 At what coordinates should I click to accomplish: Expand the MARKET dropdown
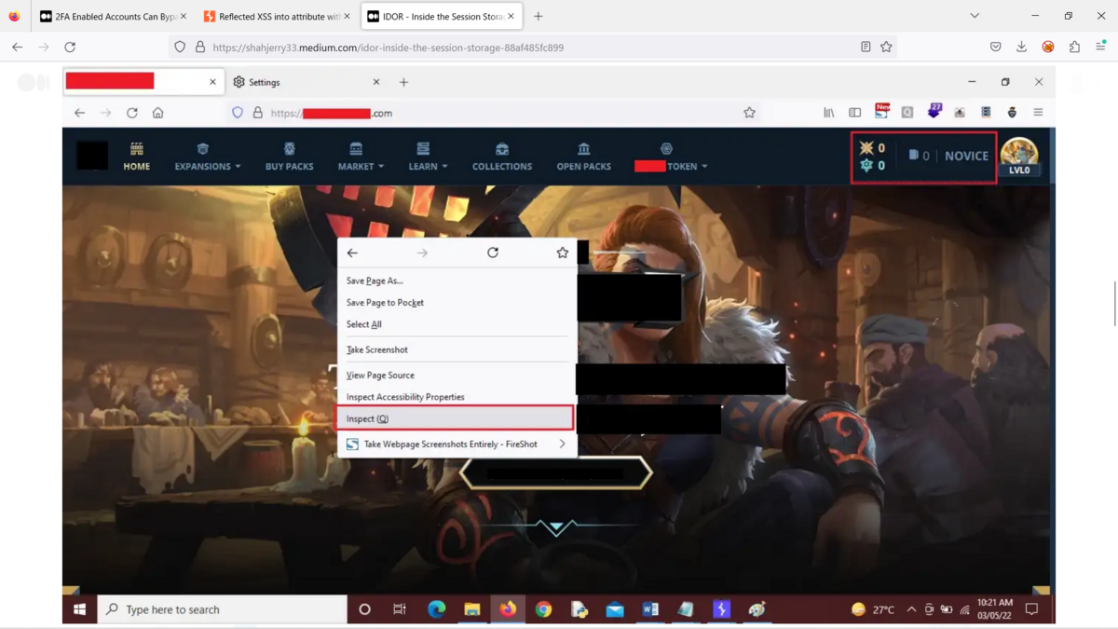[x=361, y=157]
